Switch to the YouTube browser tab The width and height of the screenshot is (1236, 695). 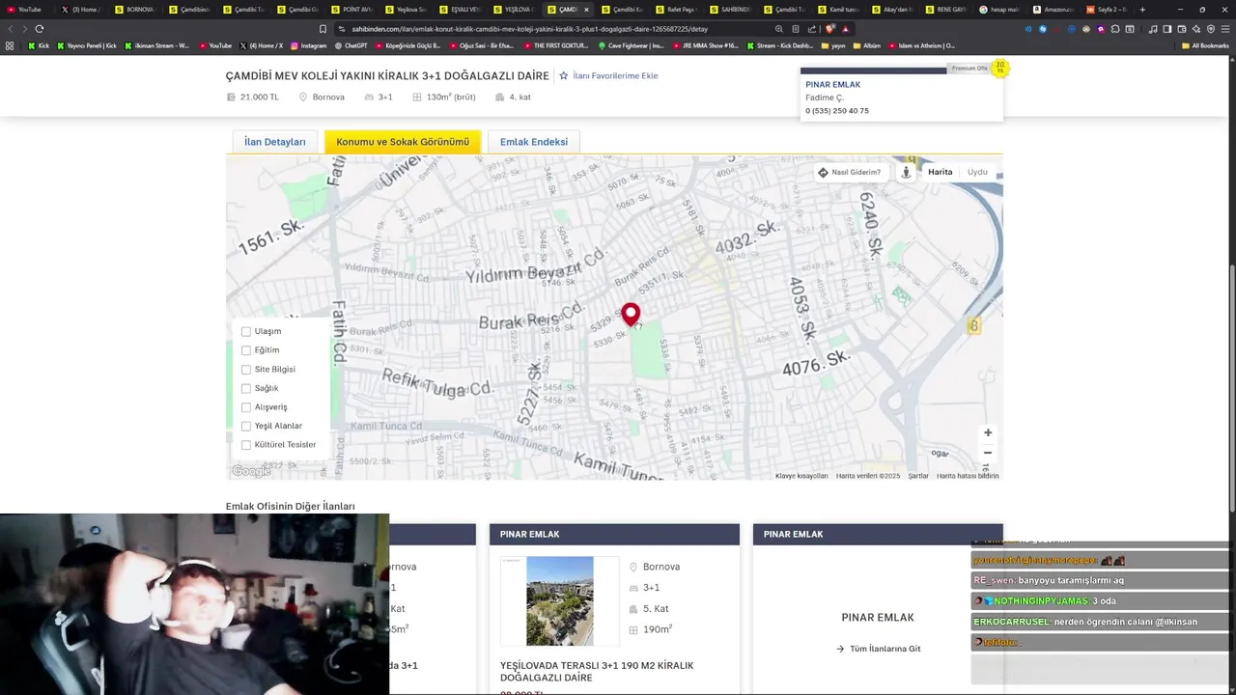click(x=27, y=9)
